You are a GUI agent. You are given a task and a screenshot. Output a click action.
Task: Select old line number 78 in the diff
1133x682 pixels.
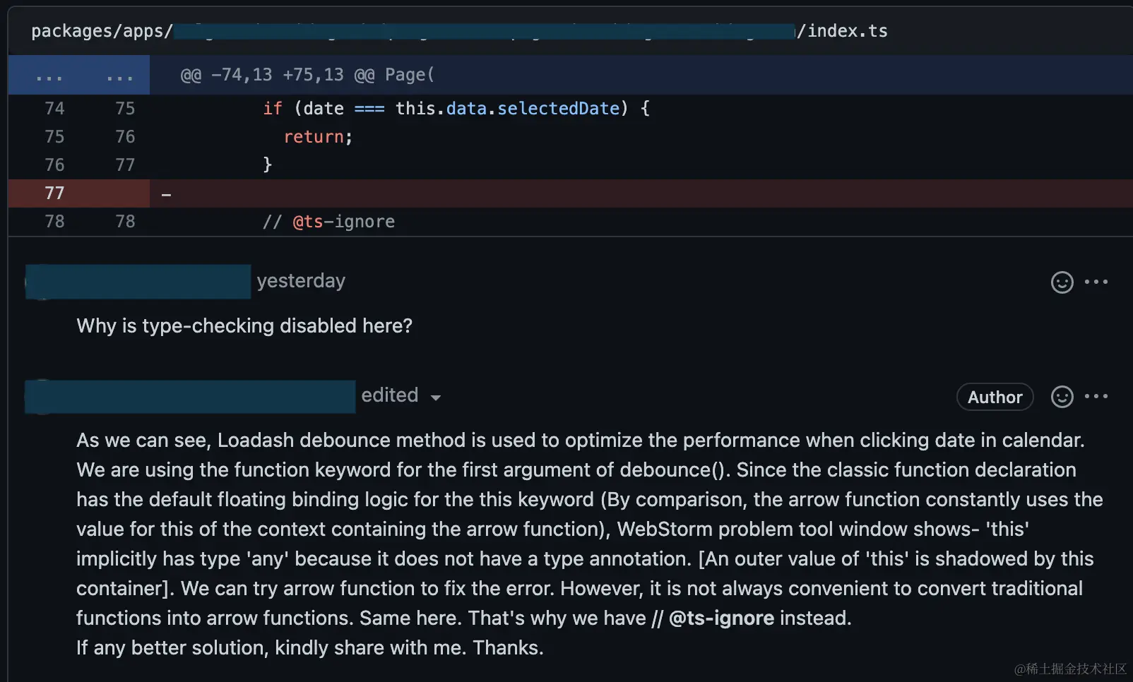[x=54, y=222]
